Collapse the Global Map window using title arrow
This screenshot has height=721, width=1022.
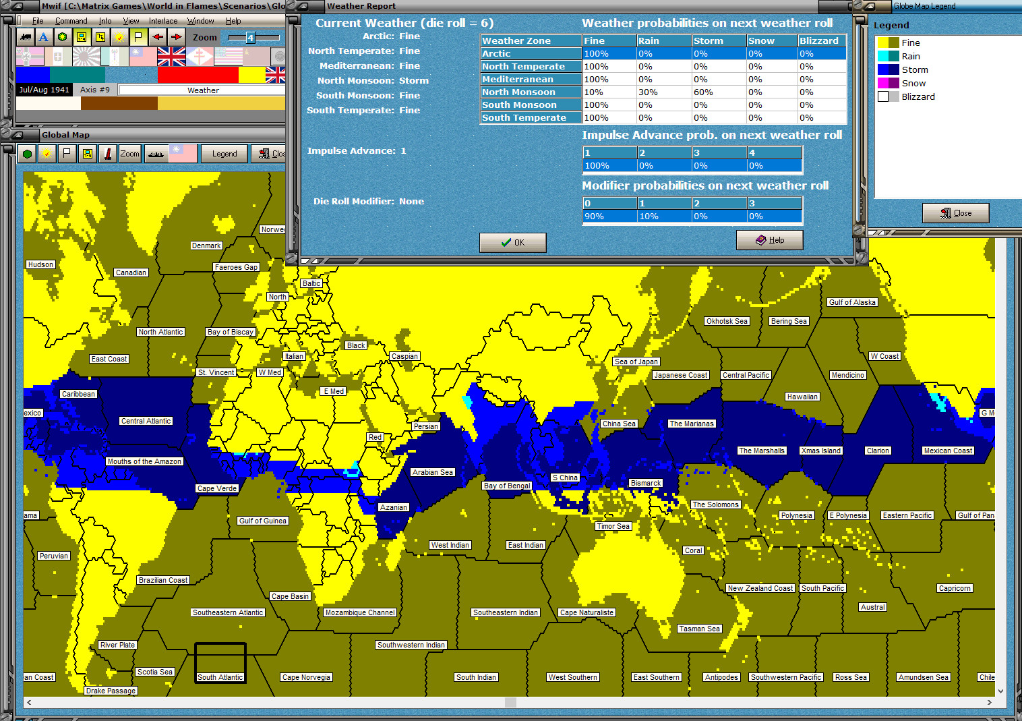click(x=19, y=134)
